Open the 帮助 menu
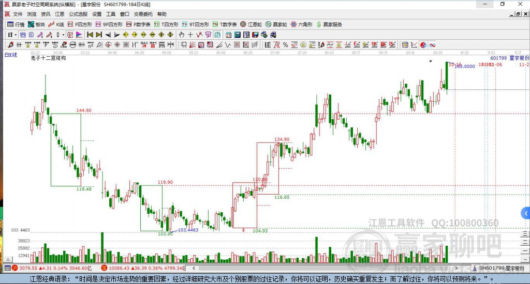Viewport: 530px width, 284px height. pyautogui.click(x=162, y=14)
